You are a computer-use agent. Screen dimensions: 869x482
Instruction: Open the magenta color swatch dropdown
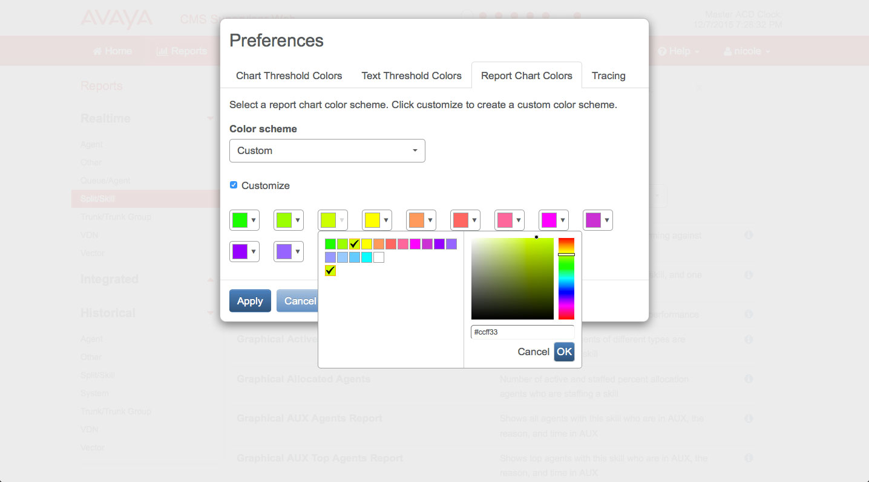(554, 220)
